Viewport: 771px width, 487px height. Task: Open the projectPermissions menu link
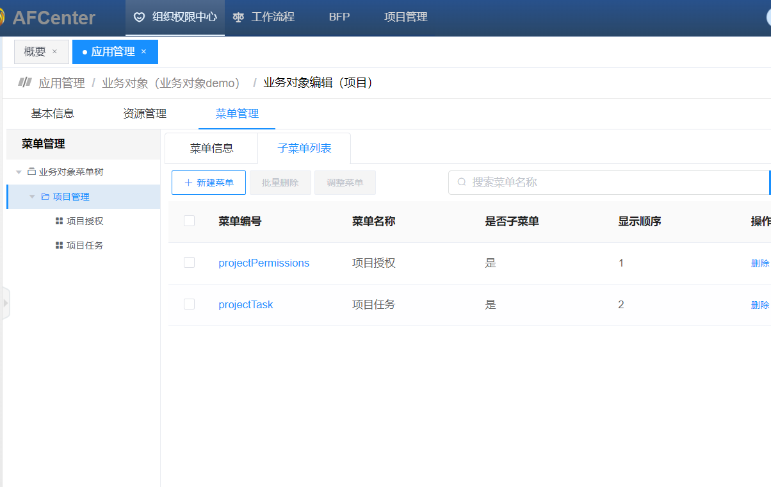tap(263, 263)
